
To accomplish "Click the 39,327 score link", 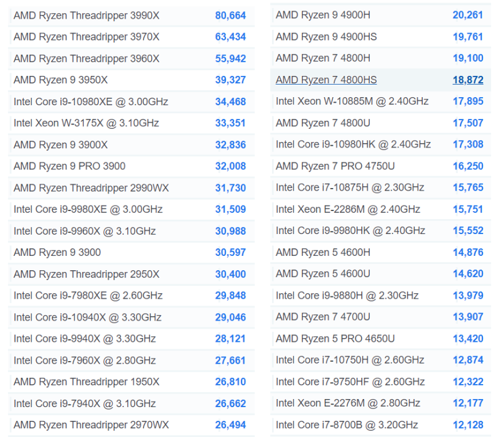I will tap(230, 80).
